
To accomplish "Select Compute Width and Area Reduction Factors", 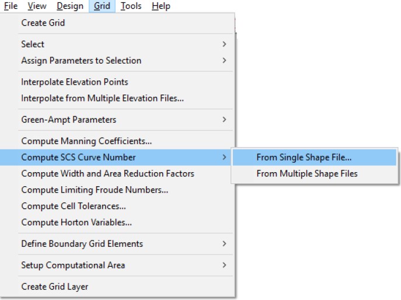I will coord(107,173).
